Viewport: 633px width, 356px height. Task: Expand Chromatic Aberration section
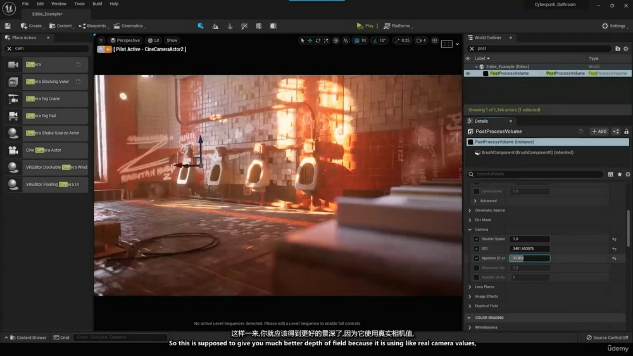click(x=470, y=211)
